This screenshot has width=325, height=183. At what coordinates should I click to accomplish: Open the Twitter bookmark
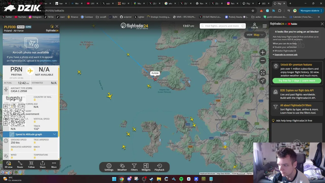pyautogui.click(x=7, y=17)
